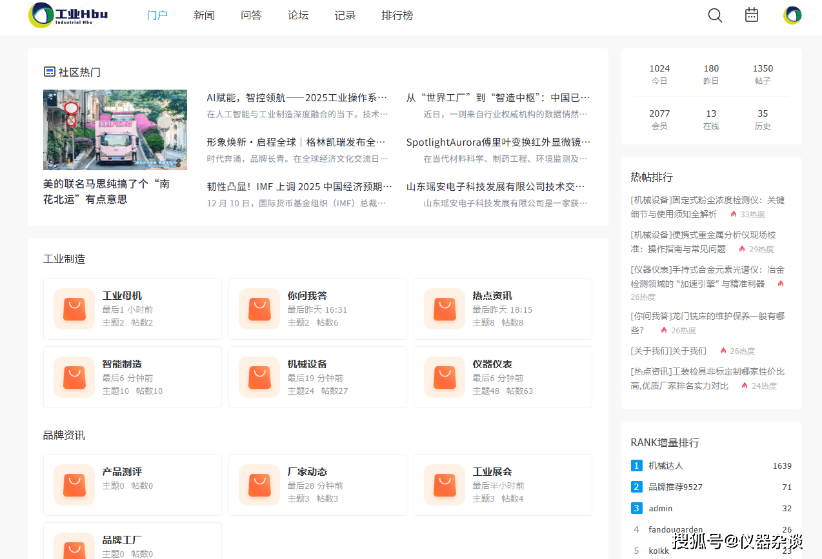Click the 工业展会 forum bag icon
This screenshot has height=559, width=822.
pos(445,485)
